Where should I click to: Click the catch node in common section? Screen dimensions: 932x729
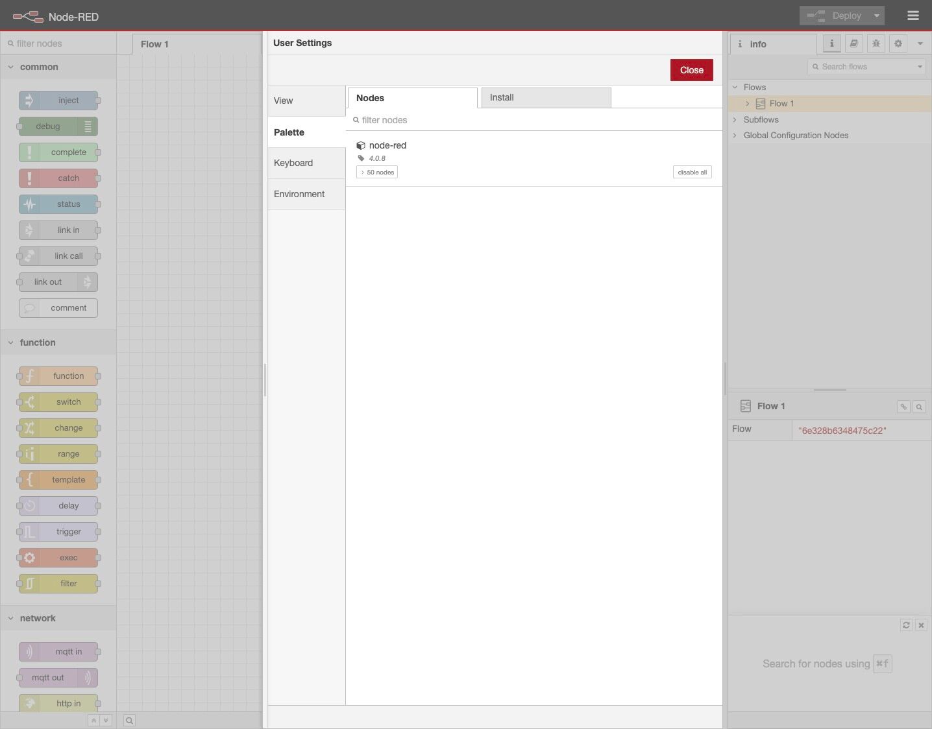pos(59,178)
